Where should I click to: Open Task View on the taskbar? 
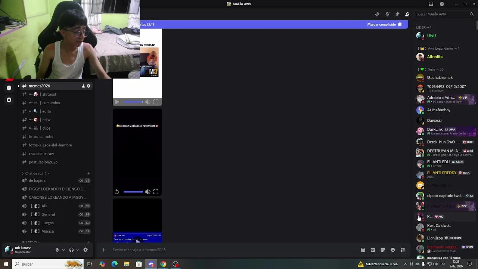[90, 264]
